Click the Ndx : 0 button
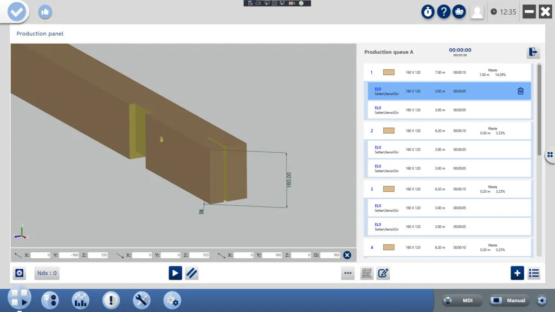This screenshot has width=555, height=312. click(x=47, y=274)
